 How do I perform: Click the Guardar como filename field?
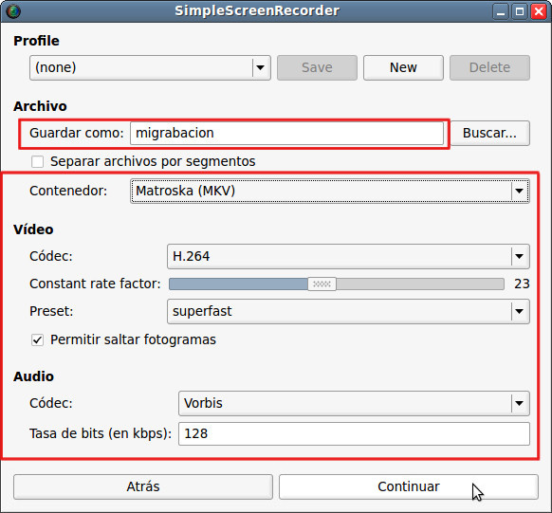(286, 134)
